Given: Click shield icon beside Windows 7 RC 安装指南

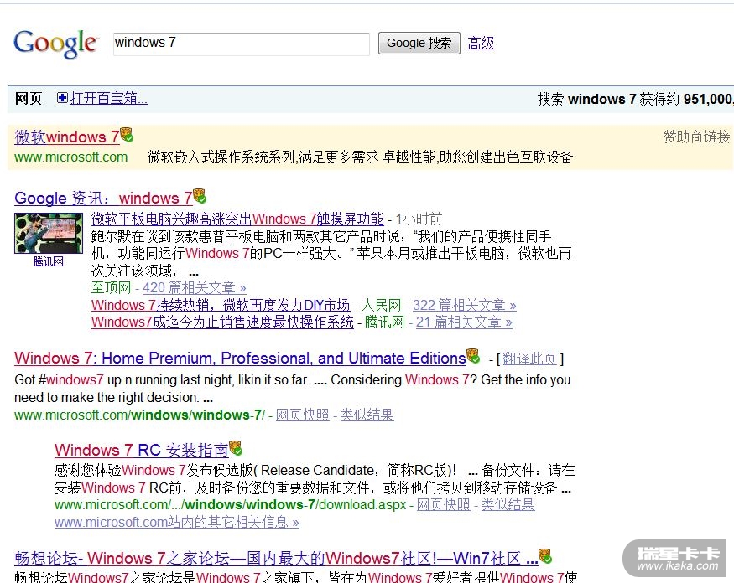Looking at the screenshot, I should click(236, 448).
